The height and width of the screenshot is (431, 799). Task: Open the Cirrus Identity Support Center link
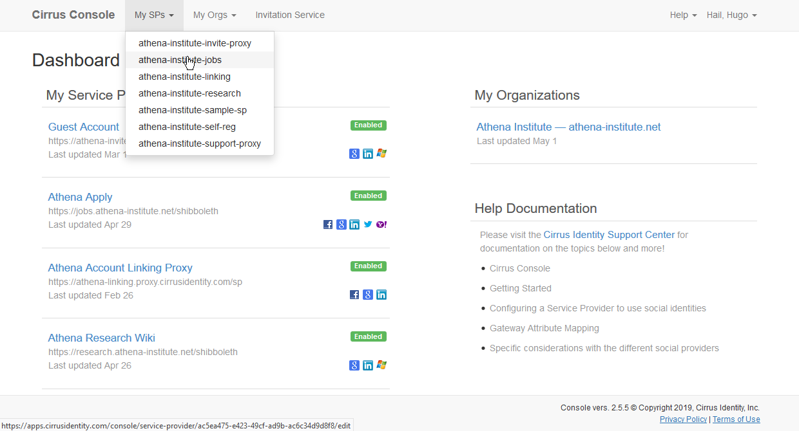pyautogui.click(x=609, y=234)
